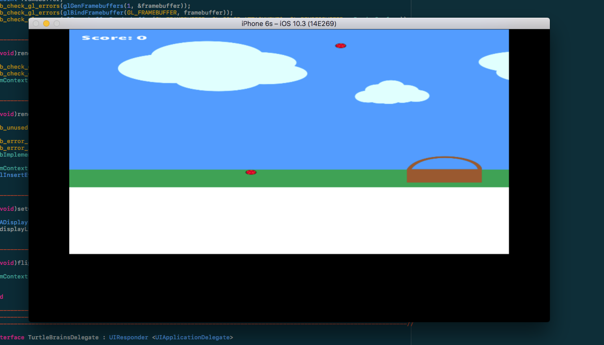Tap the brown basket on the grass
This screenshot has height=345, width=604.
(444, 175)
